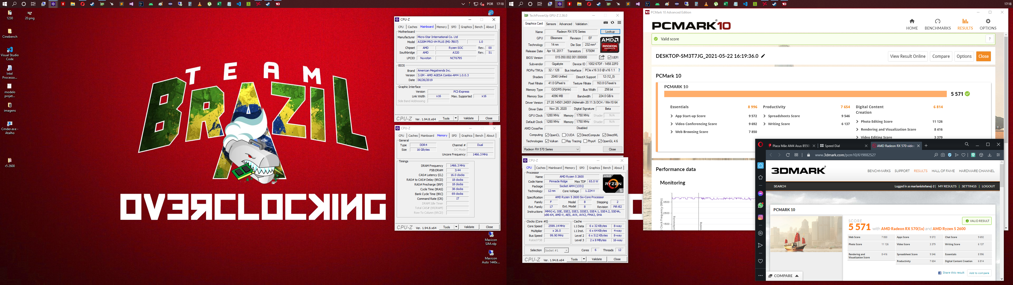Click orange Close button in PCMark

pos(983,56)
